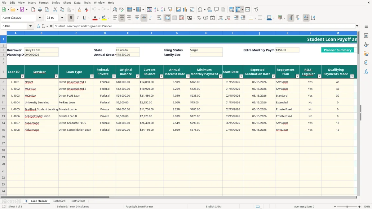This screenshot has height=209, width=372.
Task: Open the Servicer column filter dropdown
Action: click(x=56, y=76)
